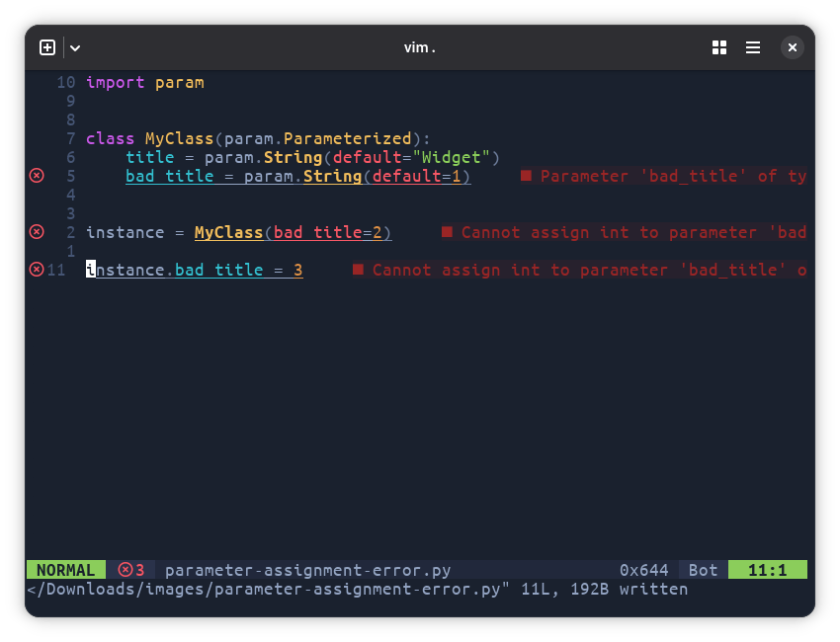Click 'default=1' argument
Viewport: 840px width, 642px height.
click(x=417, y=176)
